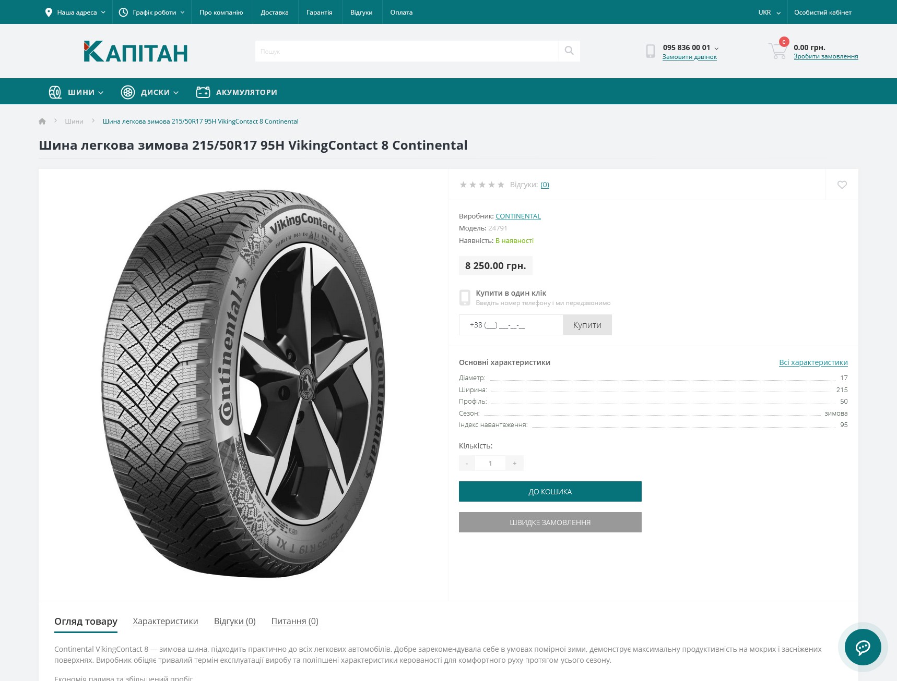Click Зробити замовлення link
897x681 pixels.
point(826,56)
